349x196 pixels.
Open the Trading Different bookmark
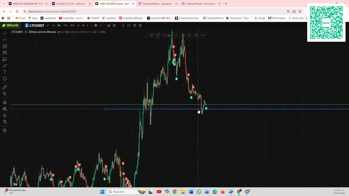click(x=213, y=18)
